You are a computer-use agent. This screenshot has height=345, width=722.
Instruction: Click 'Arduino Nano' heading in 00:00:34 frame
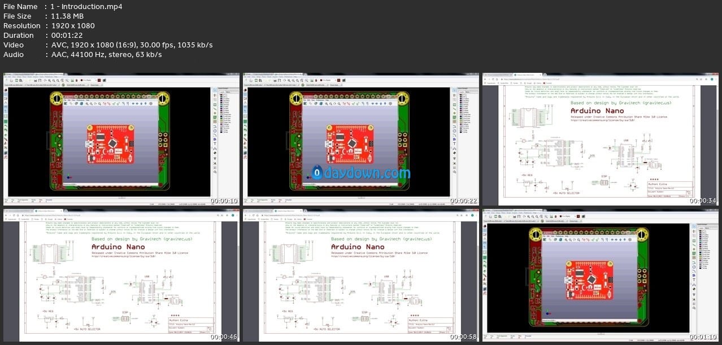pyautogui.click(x=598, y=111)
